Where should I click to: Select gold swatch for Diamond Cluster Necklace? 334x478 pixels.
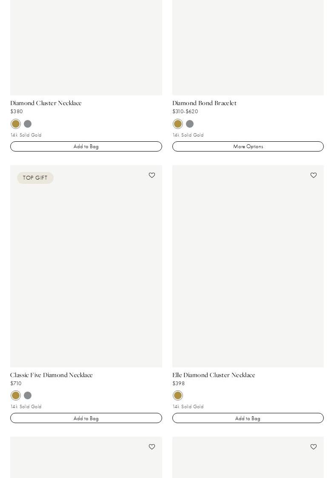(x=16, y=124)
